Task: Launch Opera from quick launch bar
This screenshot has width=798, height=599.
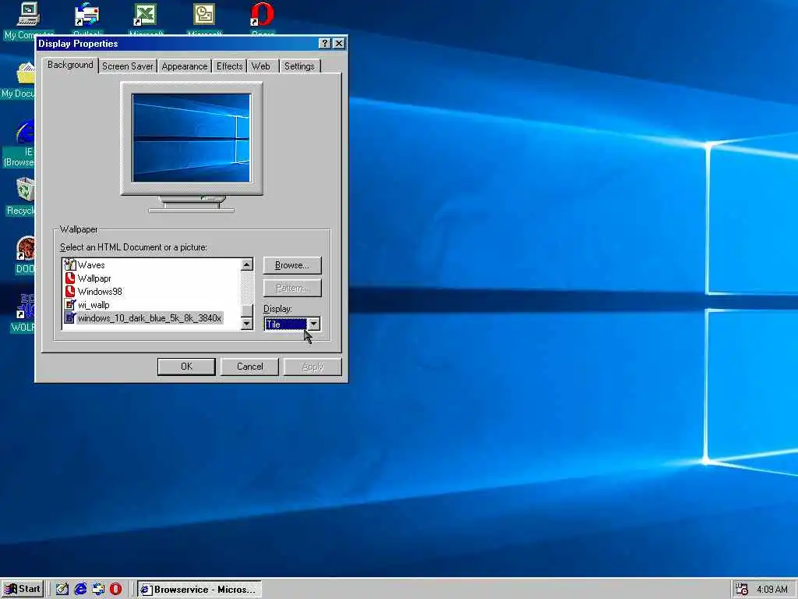Action: coord(116,589)
